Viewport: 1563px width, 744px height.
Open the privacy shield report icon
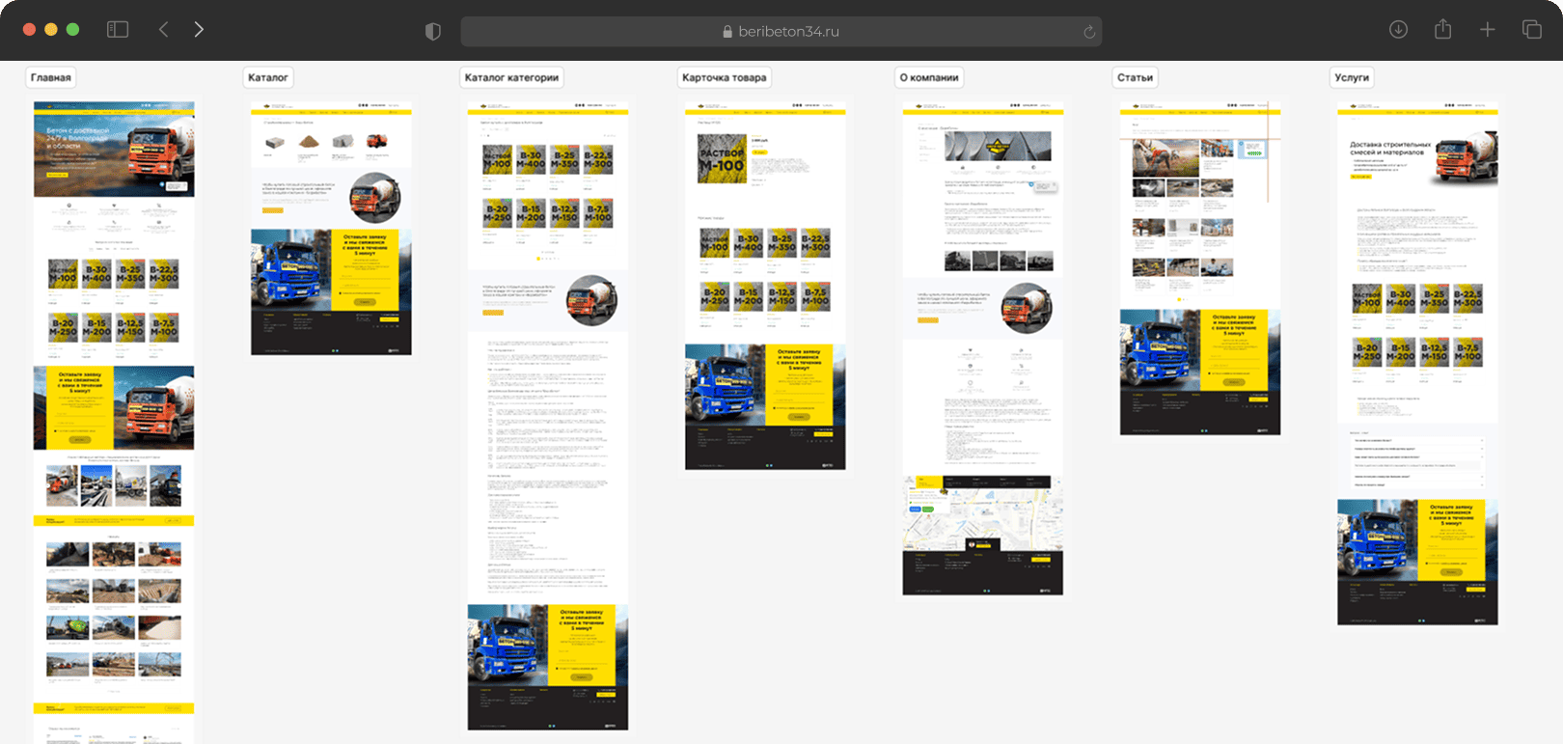433,31
